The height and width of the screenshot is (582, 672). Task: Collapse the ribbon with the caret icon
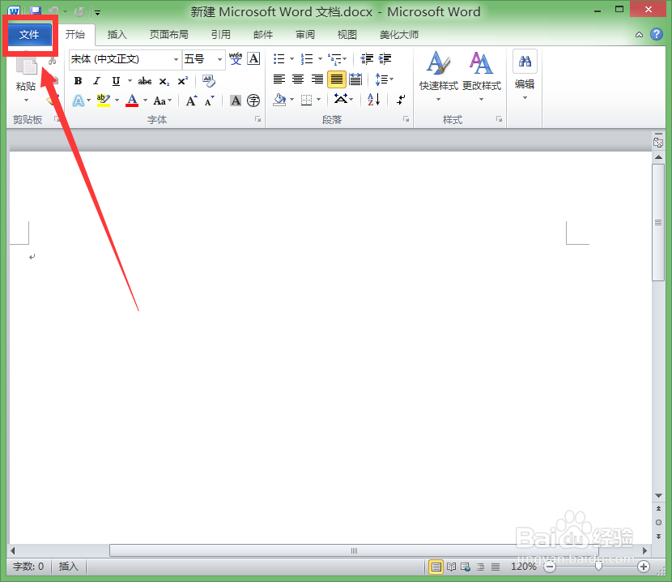coord(639,35)
